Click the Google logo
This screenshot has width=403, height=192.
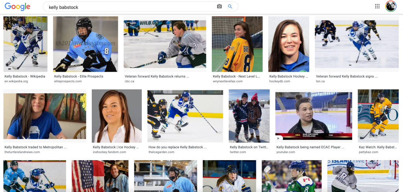click(x=17, y=7)
